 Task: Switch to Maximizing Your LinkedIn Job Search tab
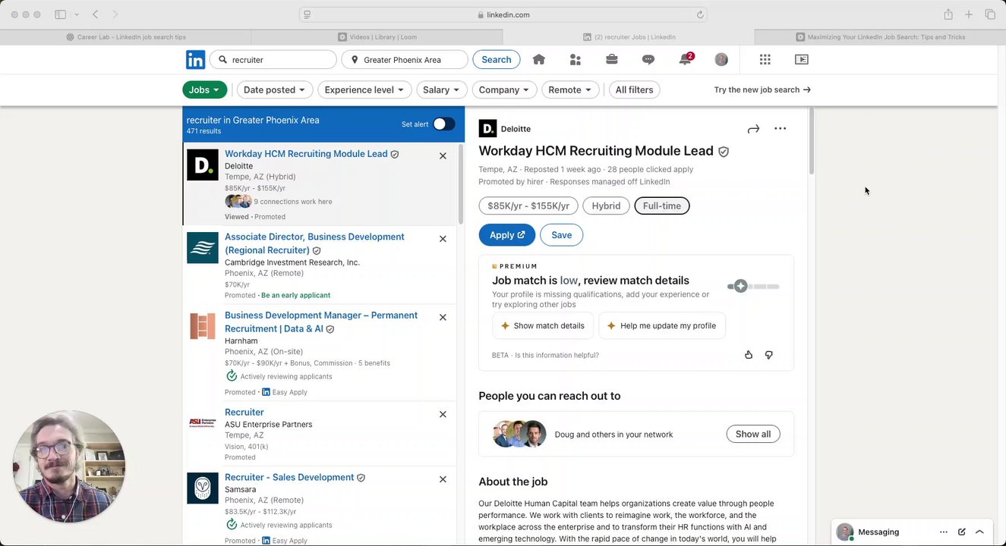pos(880,36)
